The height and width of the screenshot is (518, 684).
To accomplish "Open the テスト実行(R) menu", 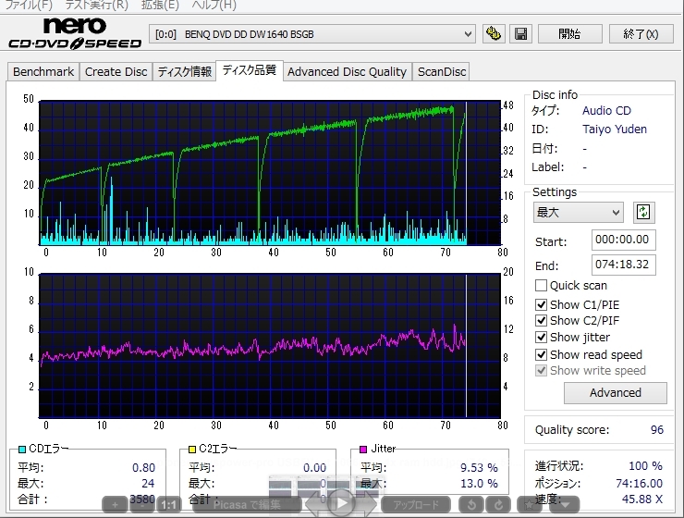I will pos(97,6).
